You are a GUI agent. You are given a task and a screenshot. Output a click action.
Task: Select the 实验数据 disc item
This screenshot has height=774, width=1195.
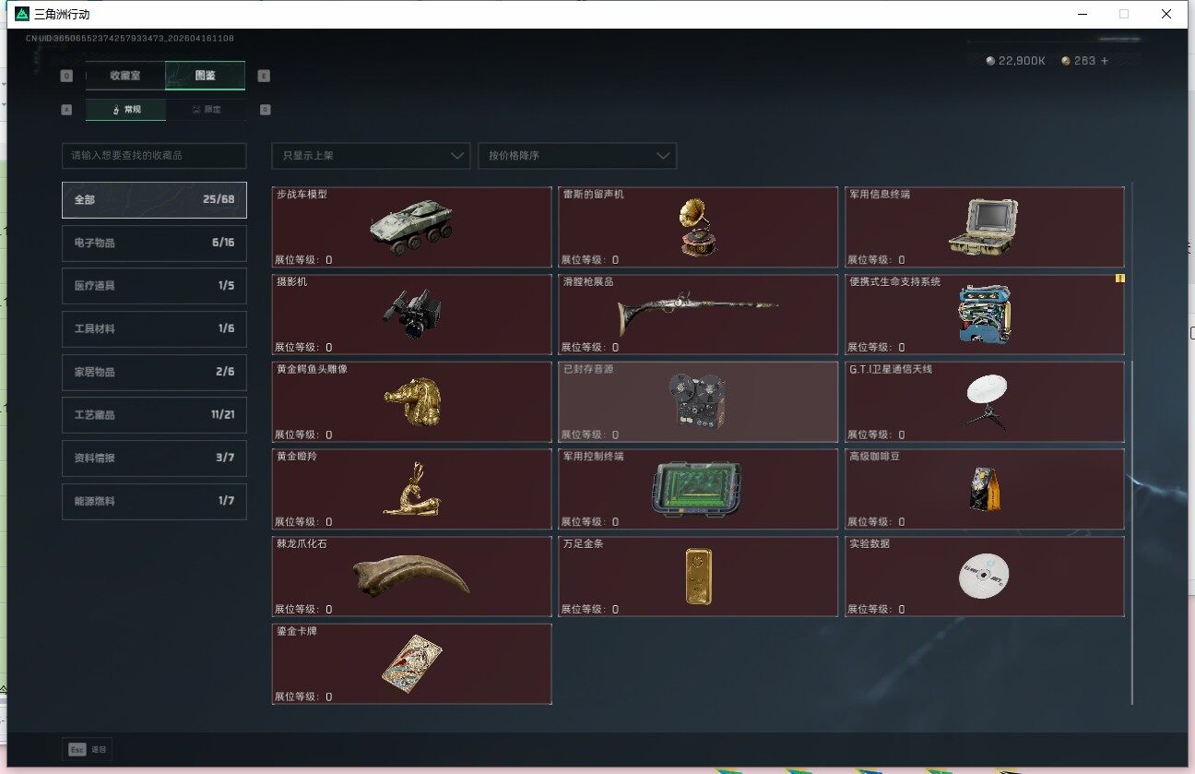point(985,577)
